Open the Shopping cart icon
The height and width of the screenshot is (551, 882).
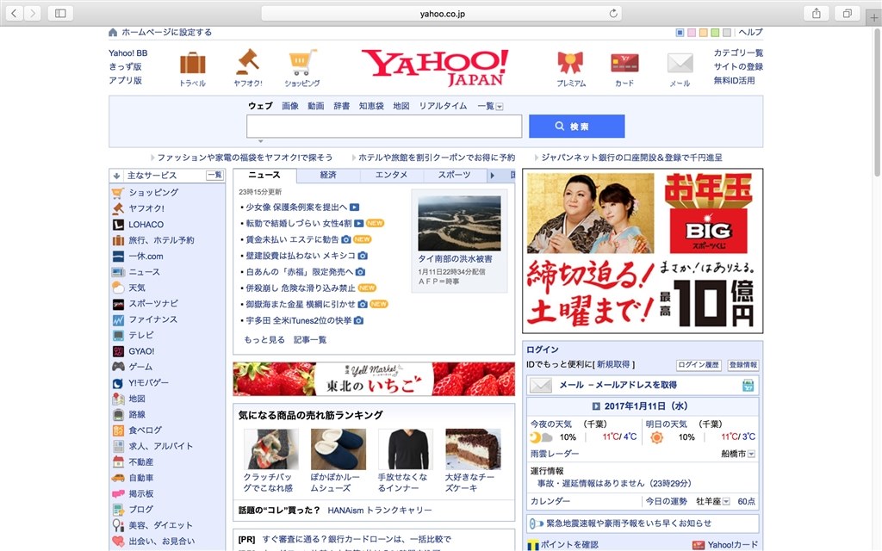click(302, 62)
